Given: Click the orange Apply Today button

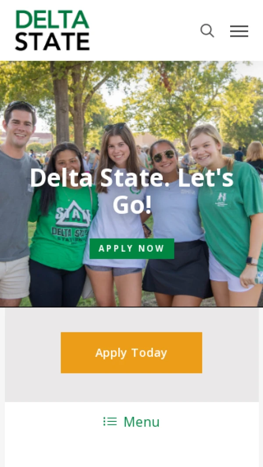Looking at the screenshot, I should 131,353.
